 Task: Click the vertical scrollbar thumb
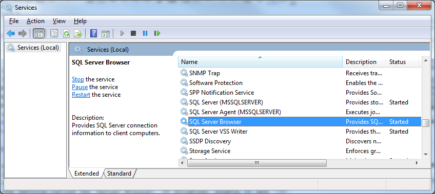[x=426, y=123]
